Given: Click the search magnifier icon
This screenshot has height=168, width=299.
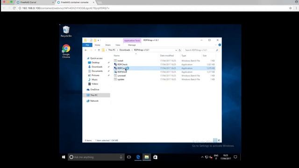Looking at the screenshot, I should tap(217, 50).
